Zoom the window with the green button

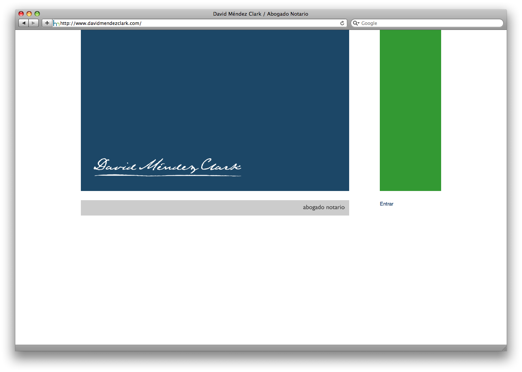coord(37,14)
